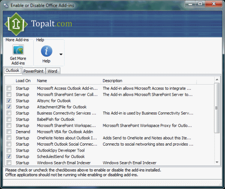Sort by the Description column header
Screen dimensions: 225x189
tap(112, 81)
